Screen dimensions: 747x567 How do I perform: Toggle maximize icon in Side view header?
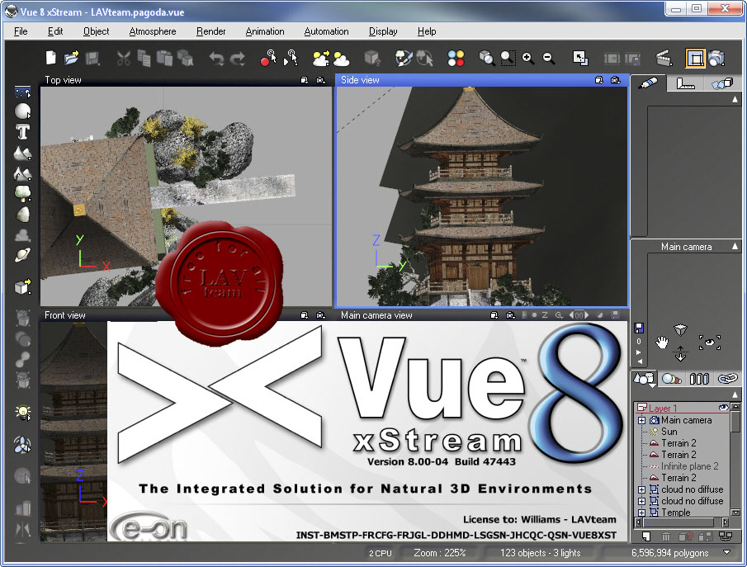point(599,80)
